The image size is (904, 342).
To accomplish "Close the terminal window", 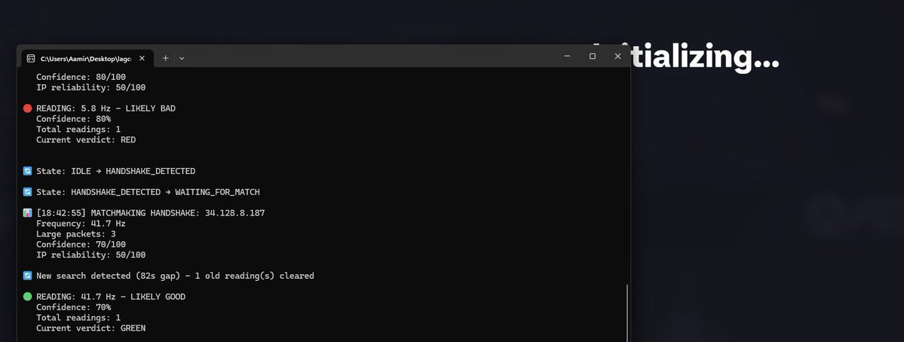I will pos(617,56).
